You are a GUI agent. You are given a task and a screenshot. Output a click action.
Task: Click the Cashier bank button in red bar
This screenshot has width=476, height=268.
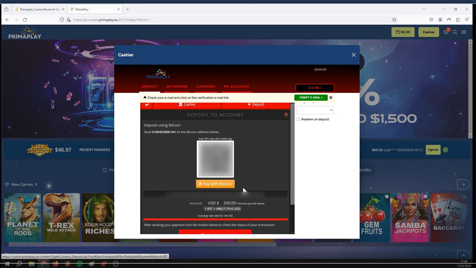pos(187,105)
